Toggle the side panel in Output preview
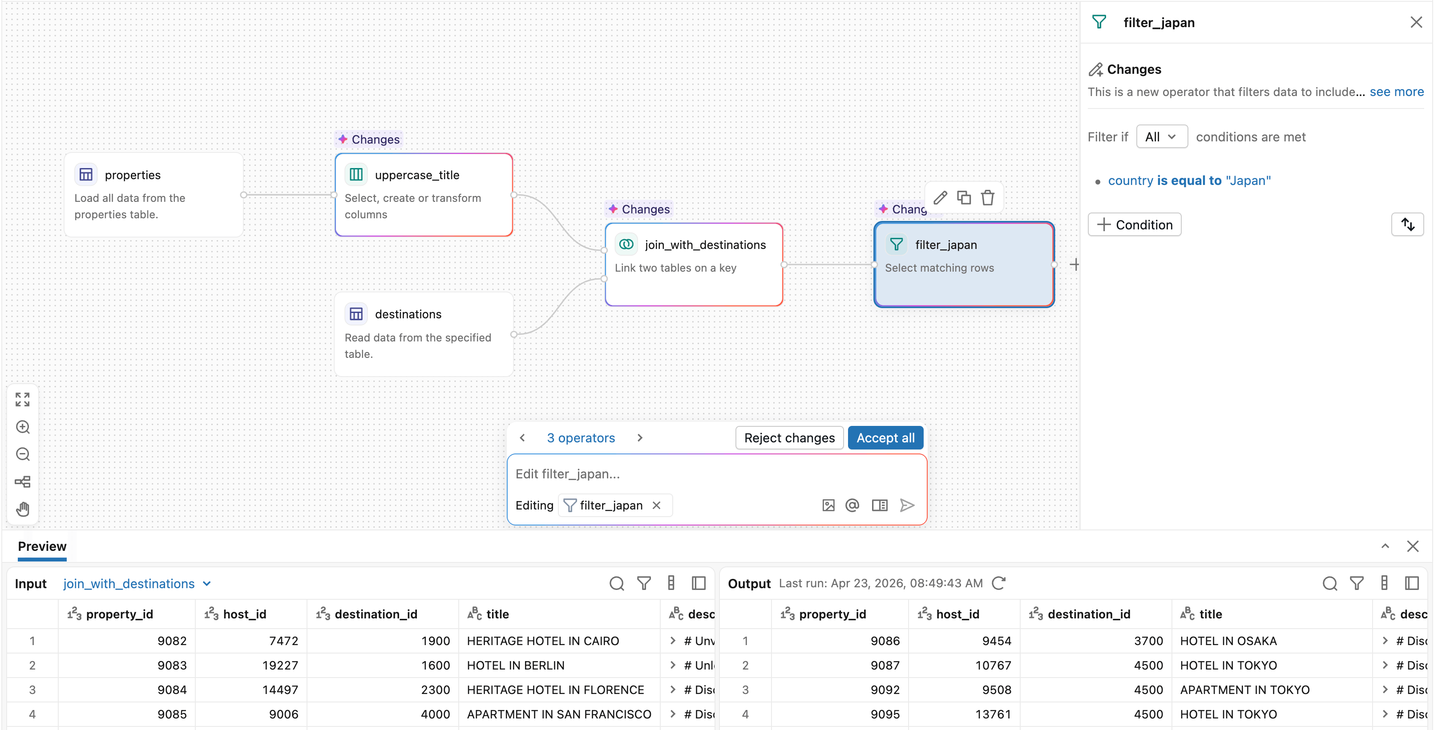 (x=1412, y=583)
